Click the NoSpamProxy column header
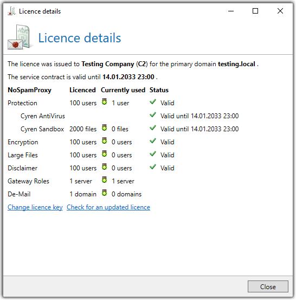This screenshot has width=296, height=300. pyautogui.click(x=29, y=90)
